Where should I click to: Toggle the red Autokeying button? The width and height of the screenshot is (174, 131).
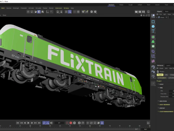click(x=71, y=123)
